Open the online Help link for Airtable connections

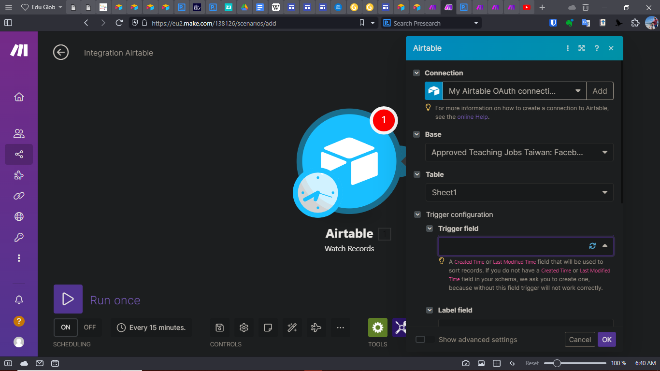(x=473, y=116)
